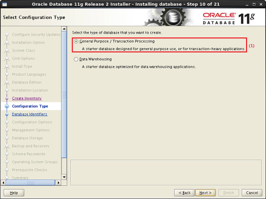Click the window menu icon in title bar

[5, 4]
